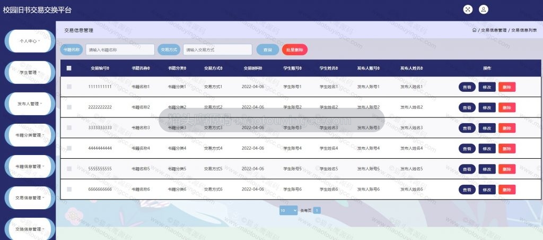Open page size dropdown showing 10
543x240 pixels.
coord(288,210)
